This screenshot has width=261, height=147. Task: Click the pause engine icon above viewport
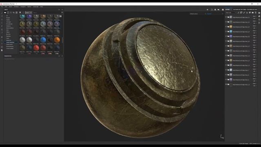pos(208,10)
